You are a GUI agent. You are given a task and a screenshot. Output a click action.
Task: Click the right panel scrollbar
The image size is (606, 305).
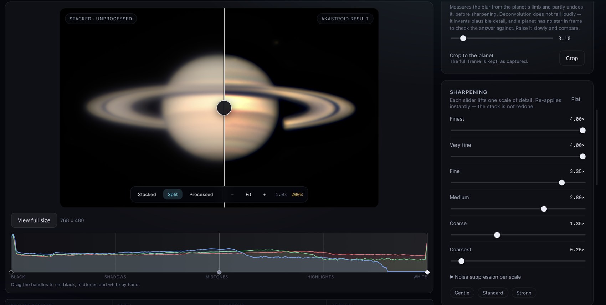click(x=597, y=147)
